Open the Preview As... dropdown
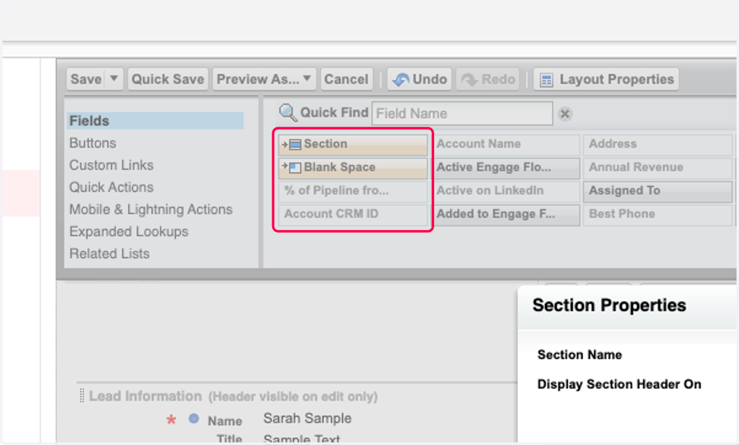739x445 pixels. [x=264, y=79]
